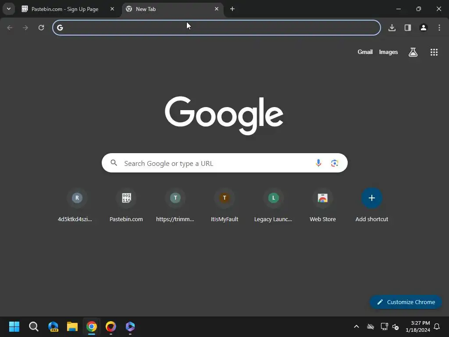Viewport: 449px width, 337px height.
Task: Close the New Tab tab
Action: coord(217,9)
